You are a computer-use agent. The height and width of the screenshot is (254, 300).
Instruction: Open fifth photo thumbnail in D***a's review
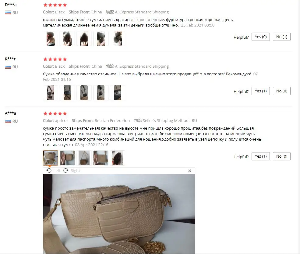118,38
